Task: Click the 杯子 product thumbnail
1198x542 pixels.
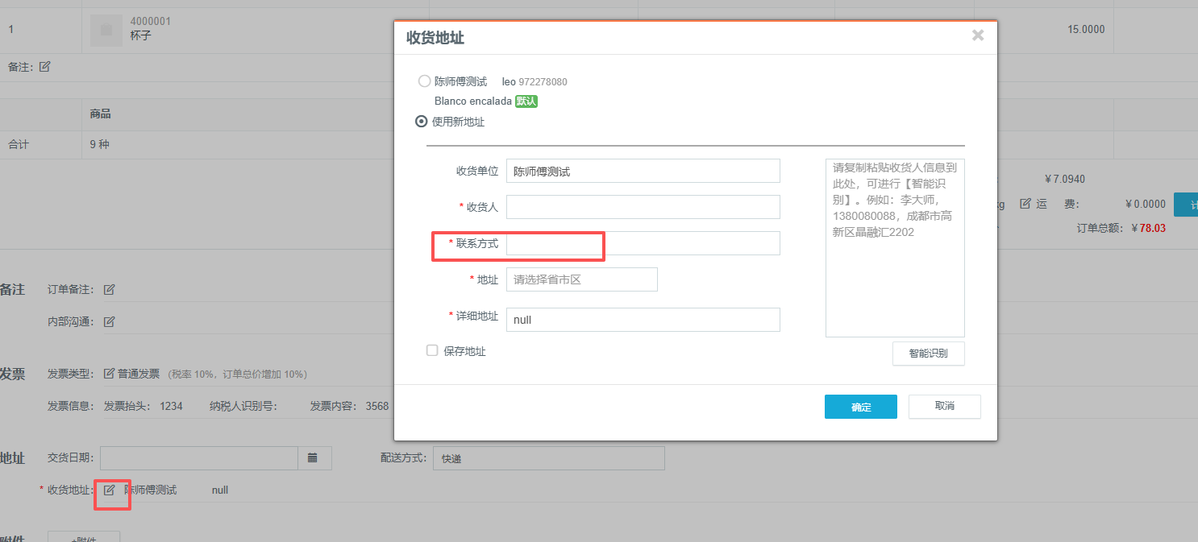Action: pyautogui.click(x=106, y=30)
